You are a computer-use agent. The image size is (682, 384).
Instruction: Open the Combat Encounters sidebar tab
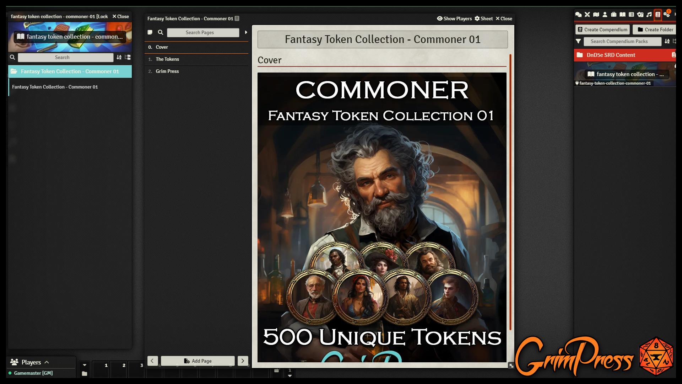click(587, 14)
